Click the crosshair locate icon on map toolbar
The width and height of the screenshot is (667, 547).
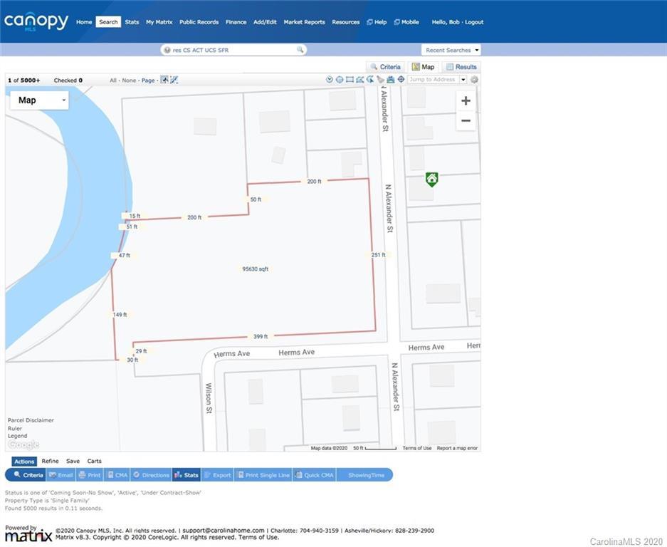[x=401, y=80]
